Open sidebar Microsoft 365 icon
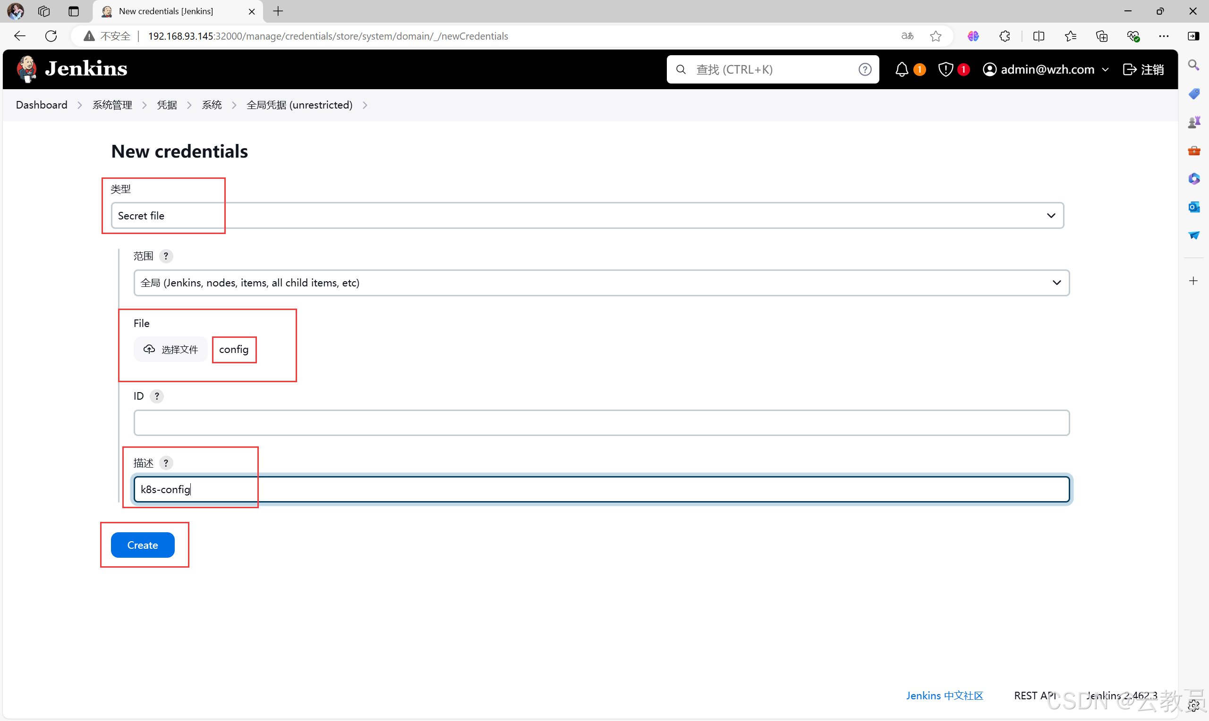The height and width of the screenshot is (721, 1209). pyautogui.click(x=1194, y=179)
